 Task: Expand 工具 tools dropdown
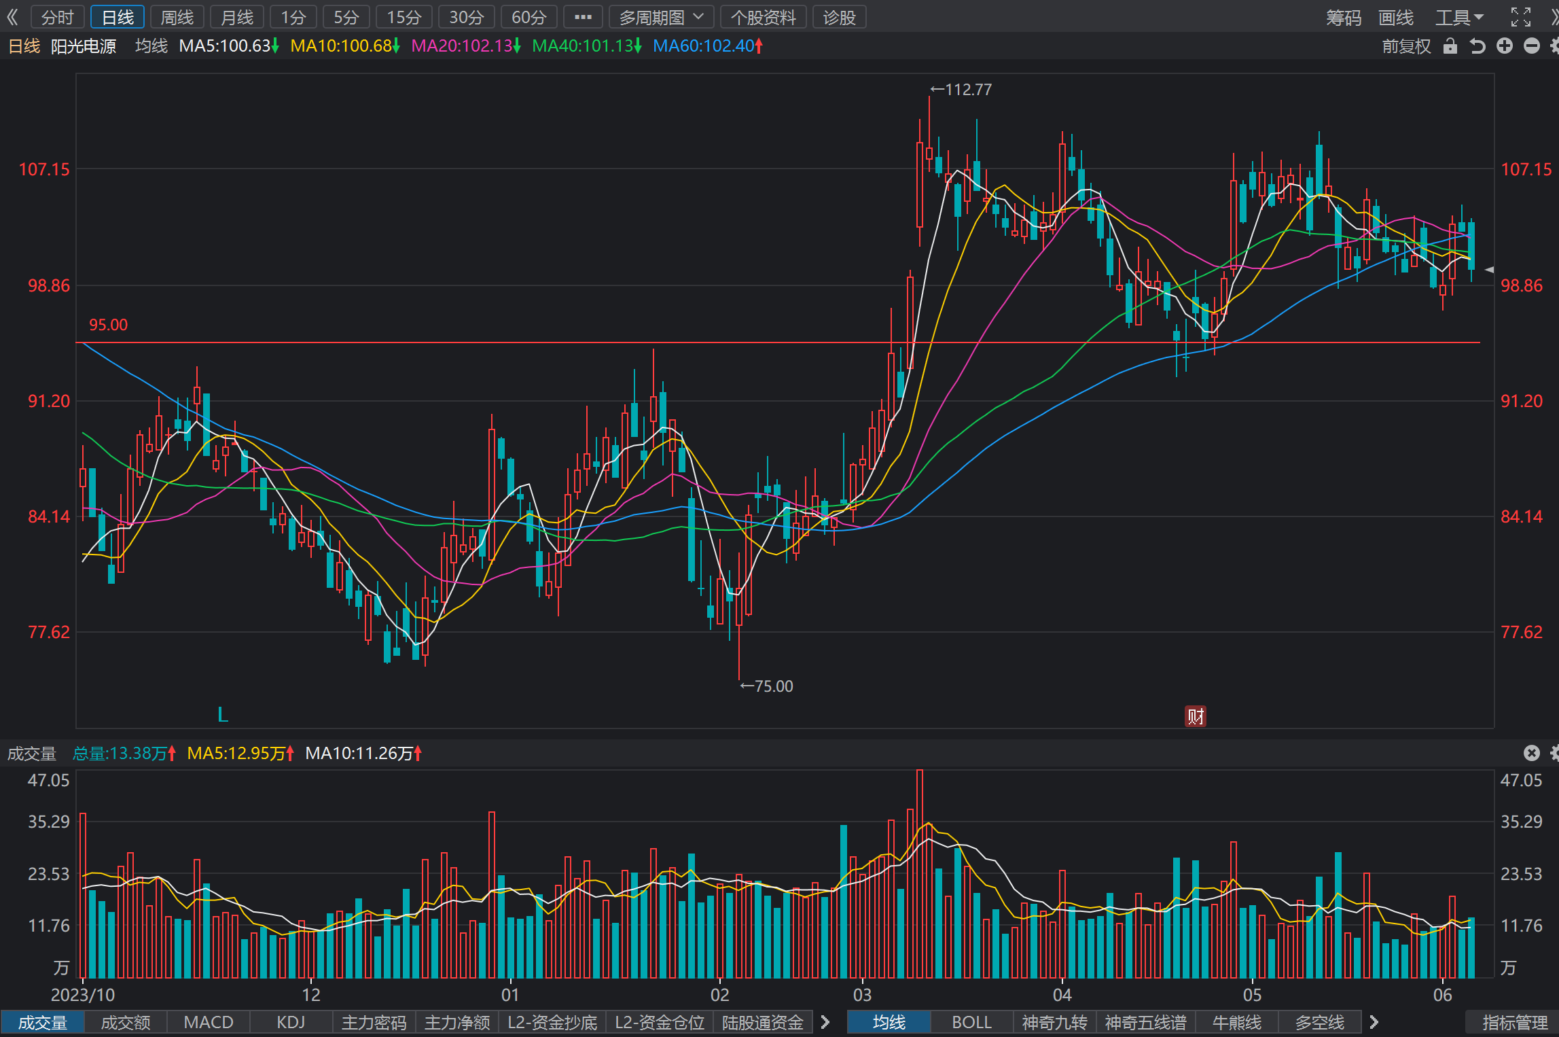pos(1459,18)
